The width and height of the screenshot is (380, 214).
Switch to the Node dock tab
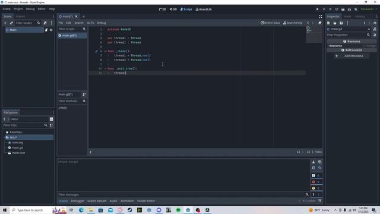click(347, 17)
